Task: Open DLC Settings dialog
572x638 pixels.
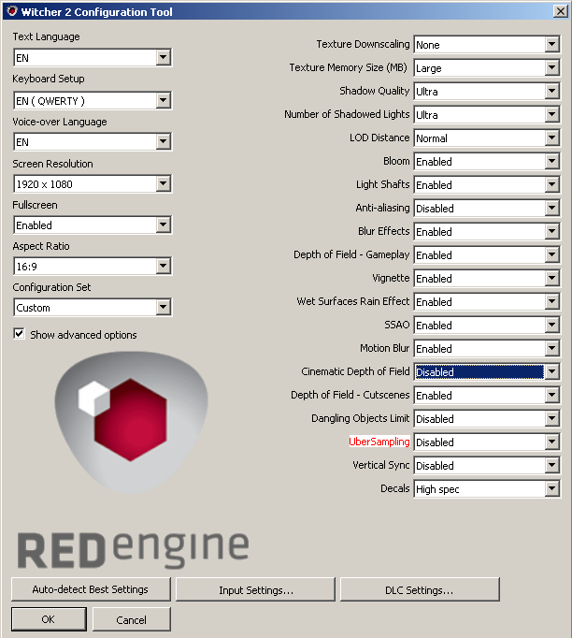Action: (420, 589)
